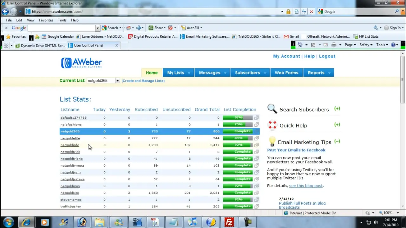
Task: Click Post Your Emails to Facebook link
Action: (x=296, y=150)
